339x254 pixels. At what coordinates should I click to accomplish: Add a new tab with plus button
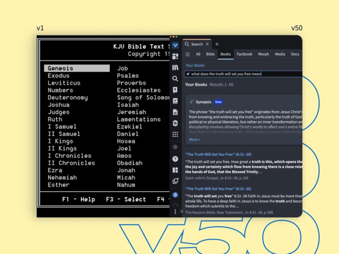pos(217,44)
